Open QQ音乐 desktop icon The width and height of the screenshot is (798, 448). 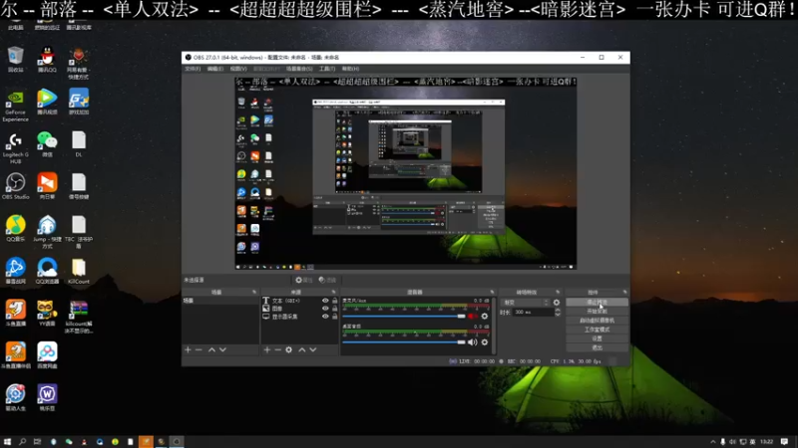tap(15, 229)
